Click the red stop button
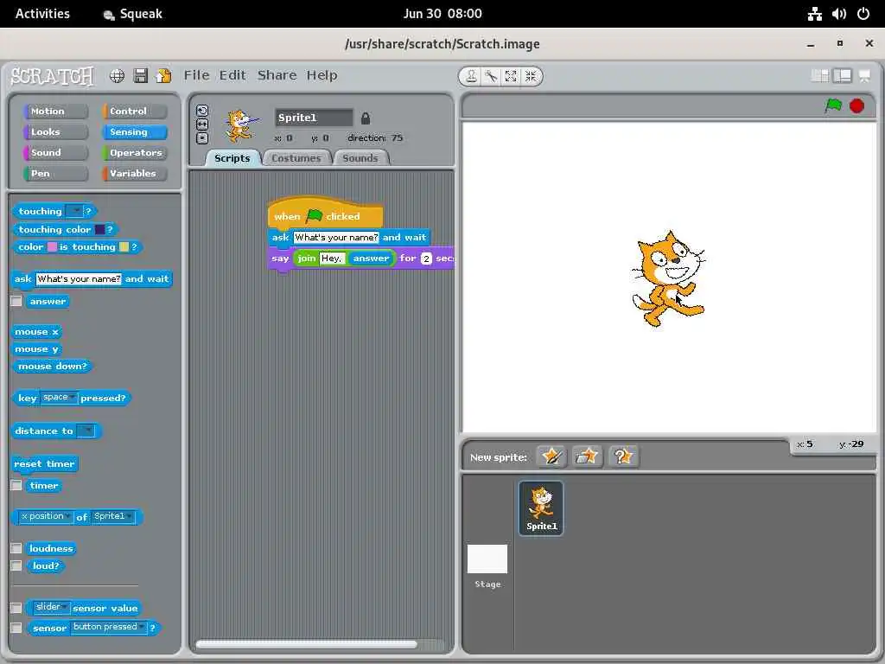885x664 pixels. (856, 105)
